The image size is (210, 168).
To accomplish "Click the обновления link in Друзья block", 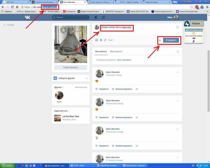I will [x=81, y=87].
